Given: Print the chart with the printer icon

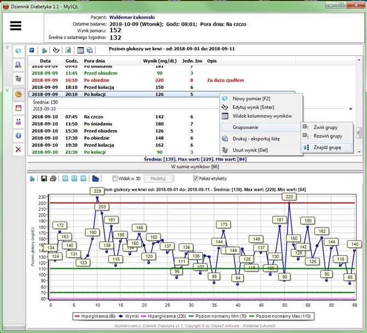Looking at the screenshot, I should [x=53, y=179].
